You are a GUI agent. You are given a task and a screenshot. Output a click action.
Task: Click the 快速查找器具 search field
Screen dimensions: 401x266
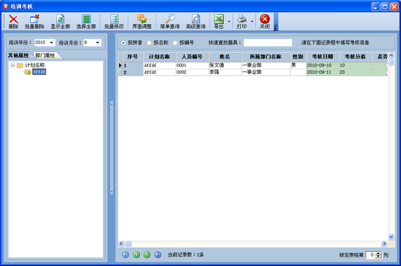(268, 43)
